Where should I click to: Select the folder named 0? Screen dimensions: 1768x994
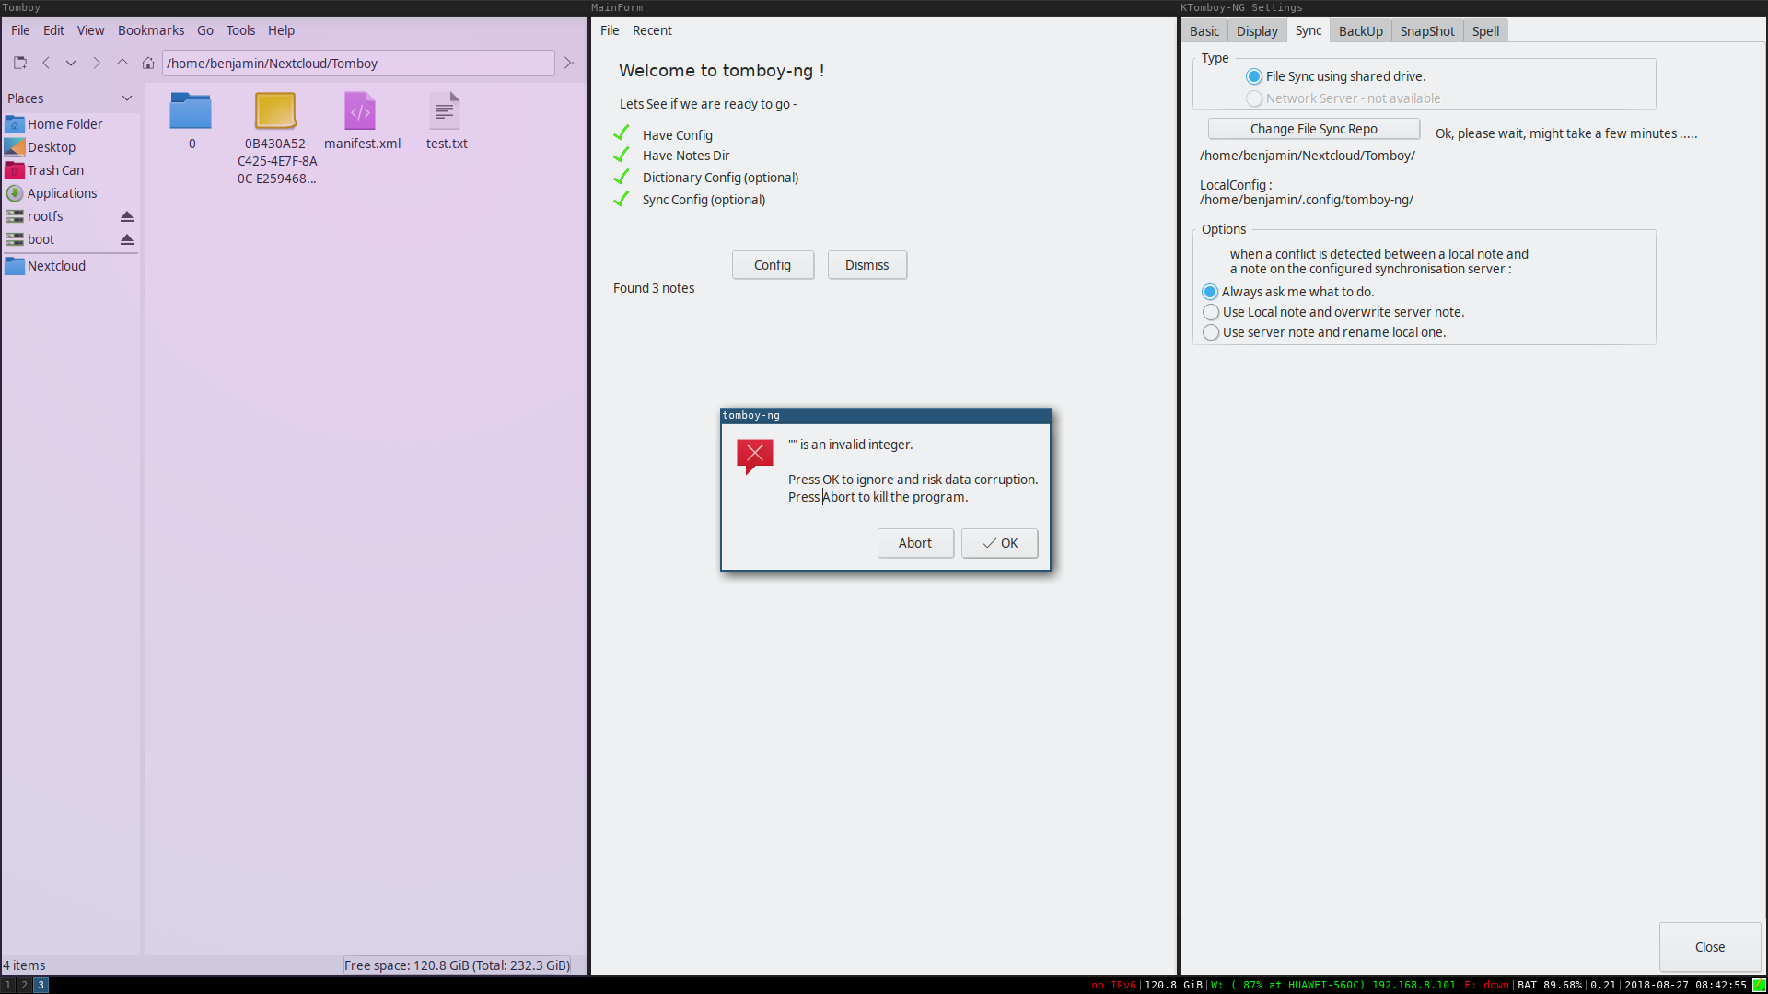tap(192, 111)
